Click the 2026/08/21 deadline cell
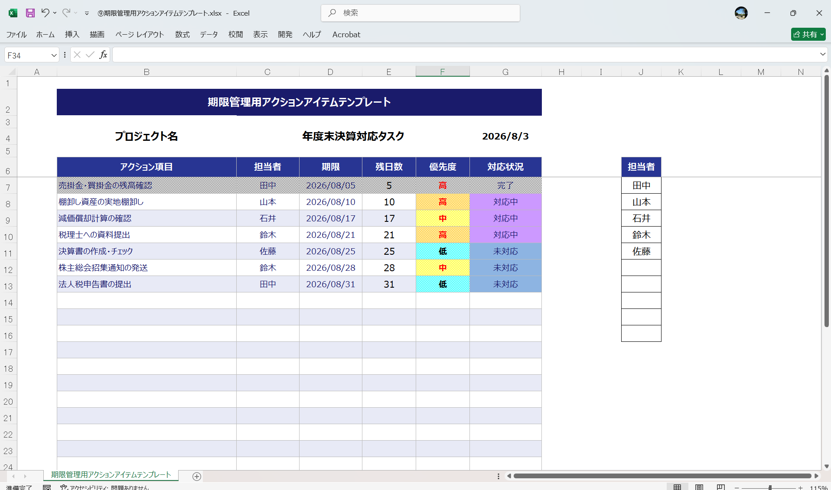Viewport: 831px width, 490px height. tap(331, 235)
